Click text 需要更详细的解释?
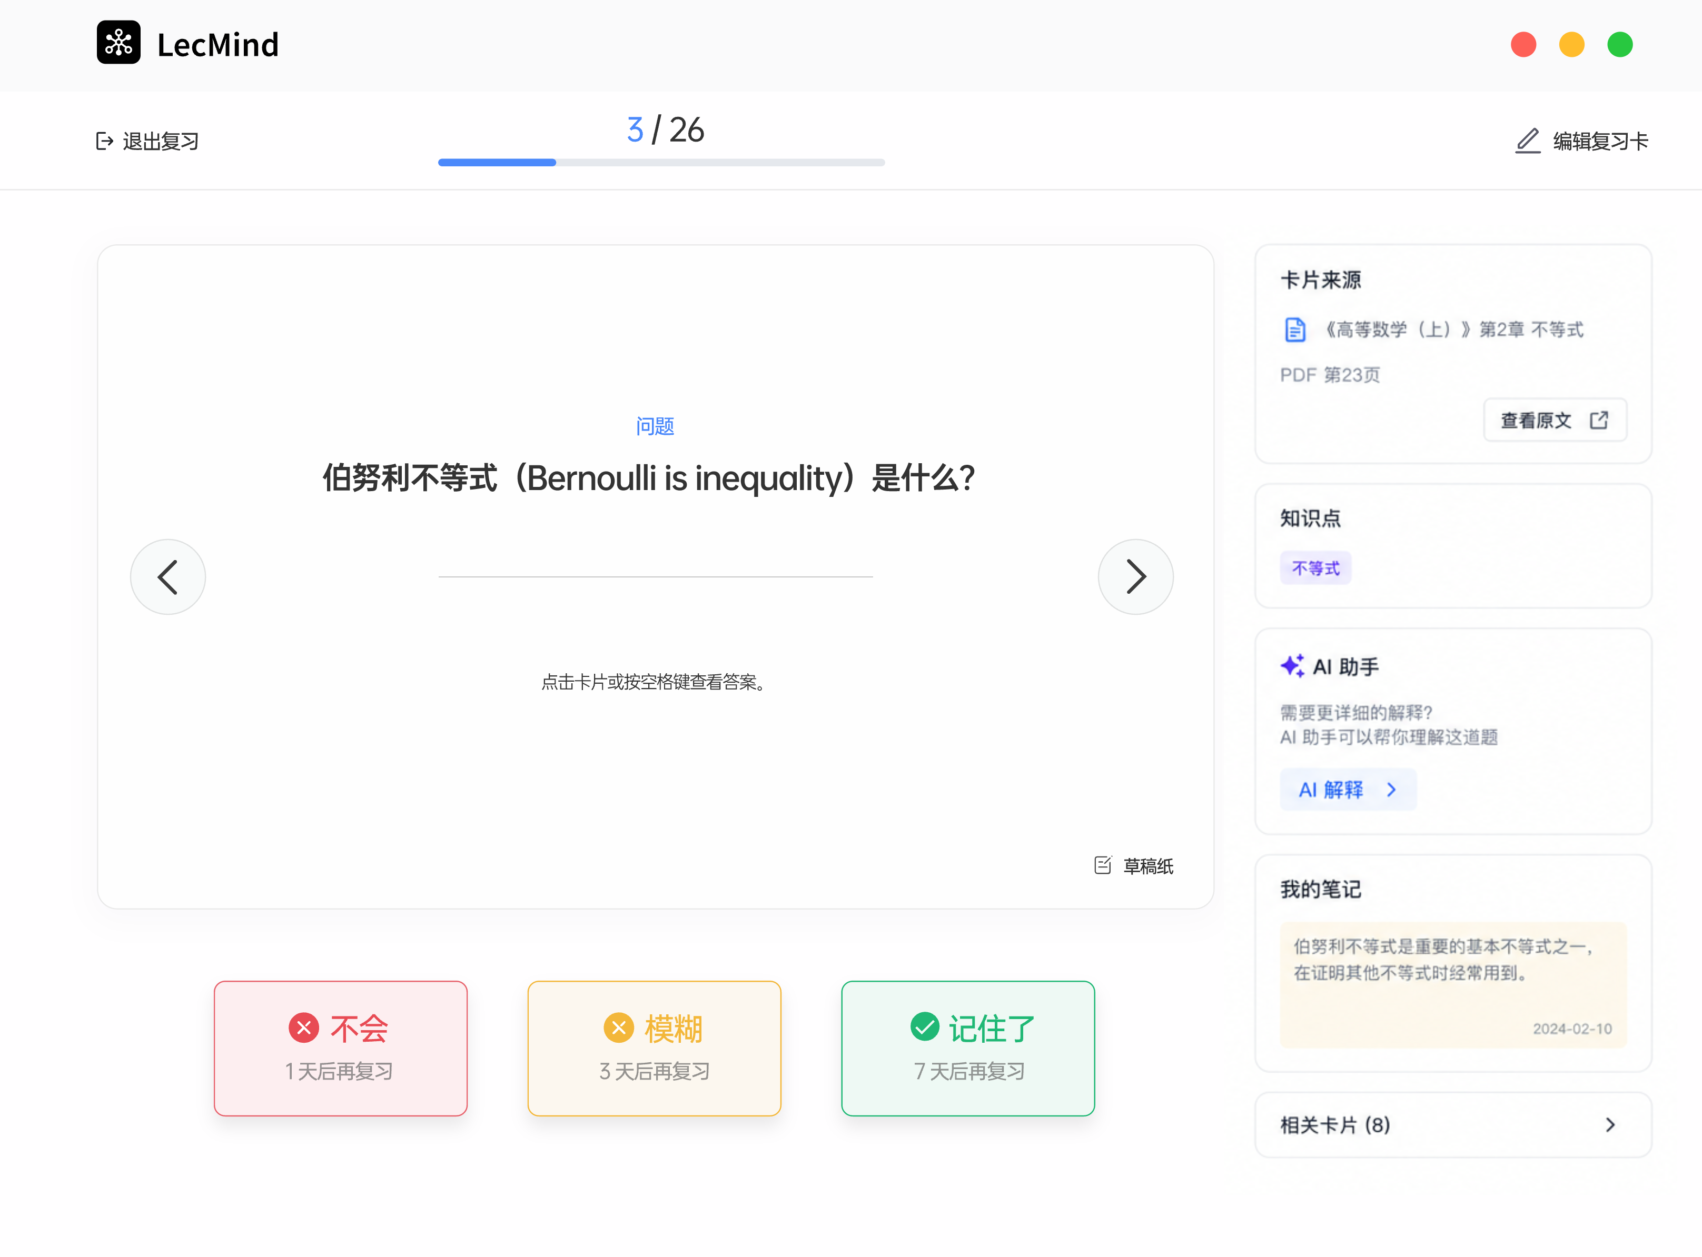Screen dimensions: 1702x1257 pyautogui.click(x=1355, y=712)
